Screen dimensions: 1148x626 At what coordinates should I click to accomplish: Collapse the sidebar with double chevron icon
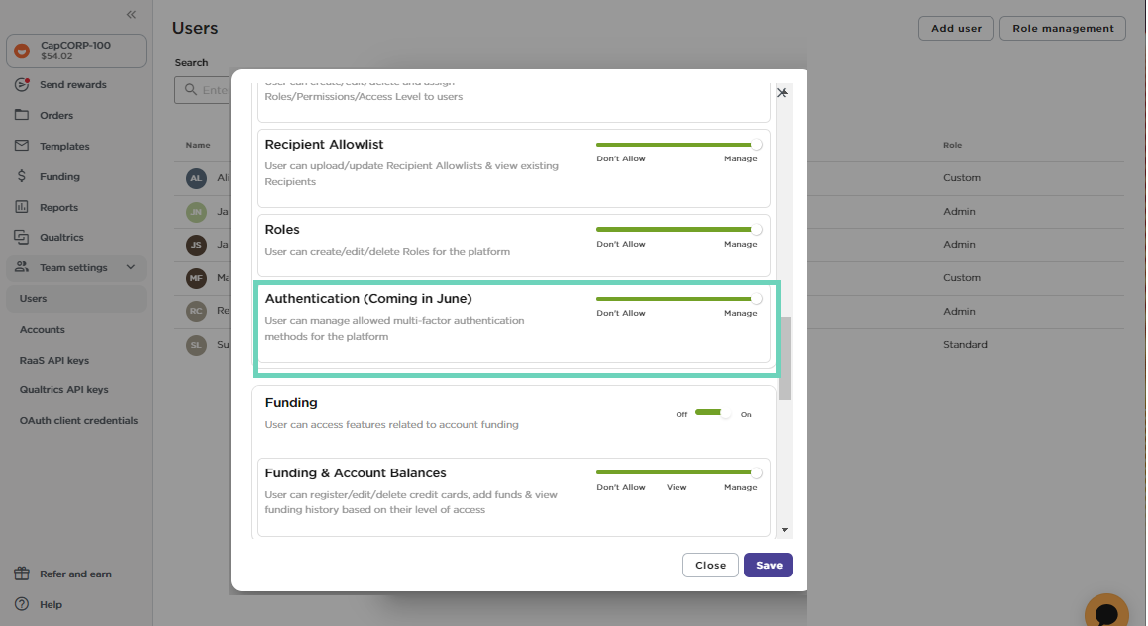131,14
